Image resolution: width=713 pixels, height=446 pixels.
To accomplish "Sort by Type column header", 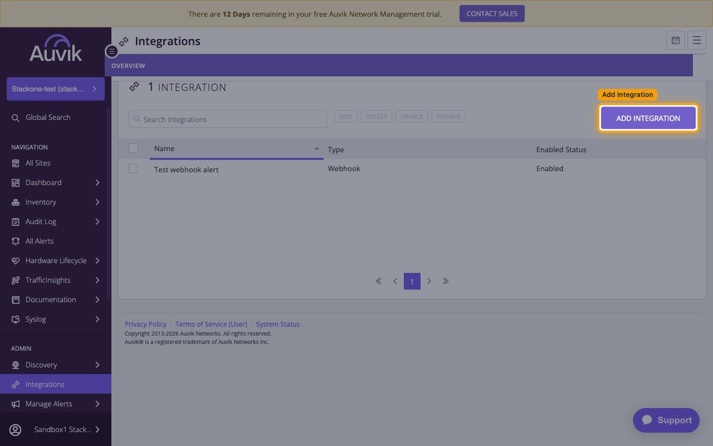I will (336, 150).
